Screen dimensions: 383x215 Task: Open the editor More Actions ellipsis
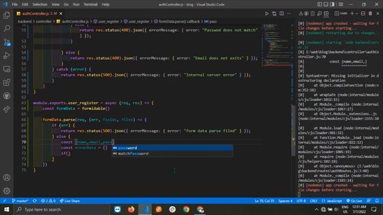click(x=289, y=14)
